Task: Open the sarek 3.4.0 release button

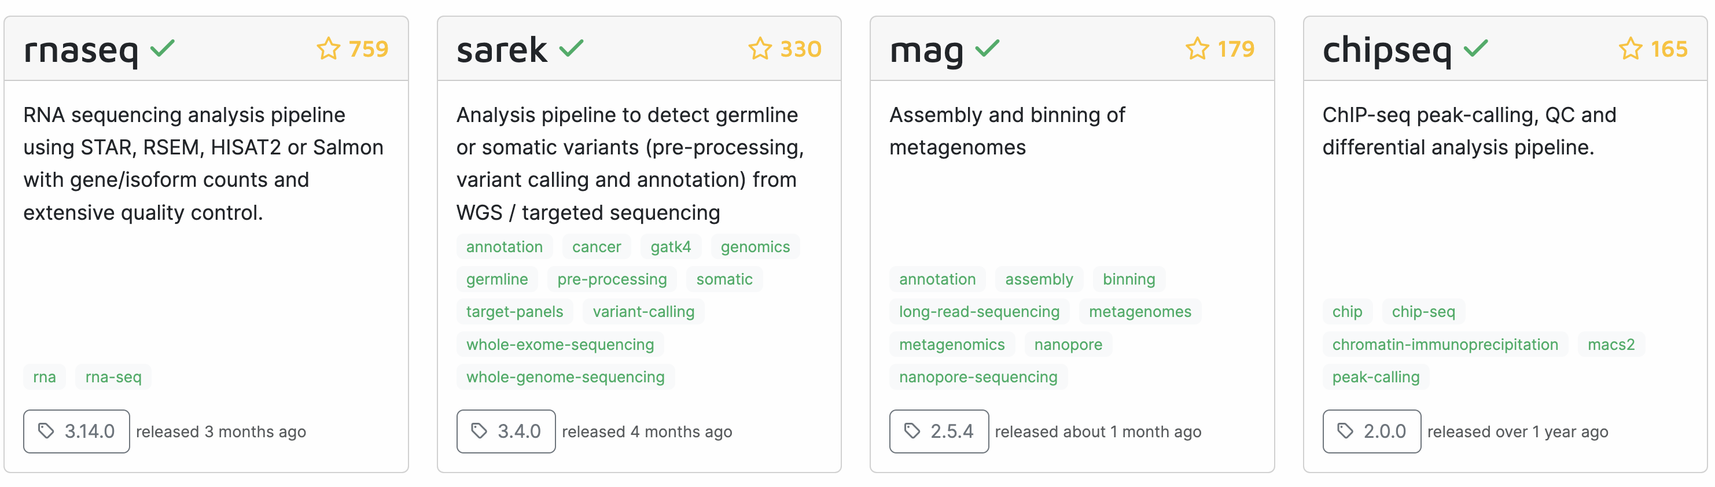Action: coord(506,431)
